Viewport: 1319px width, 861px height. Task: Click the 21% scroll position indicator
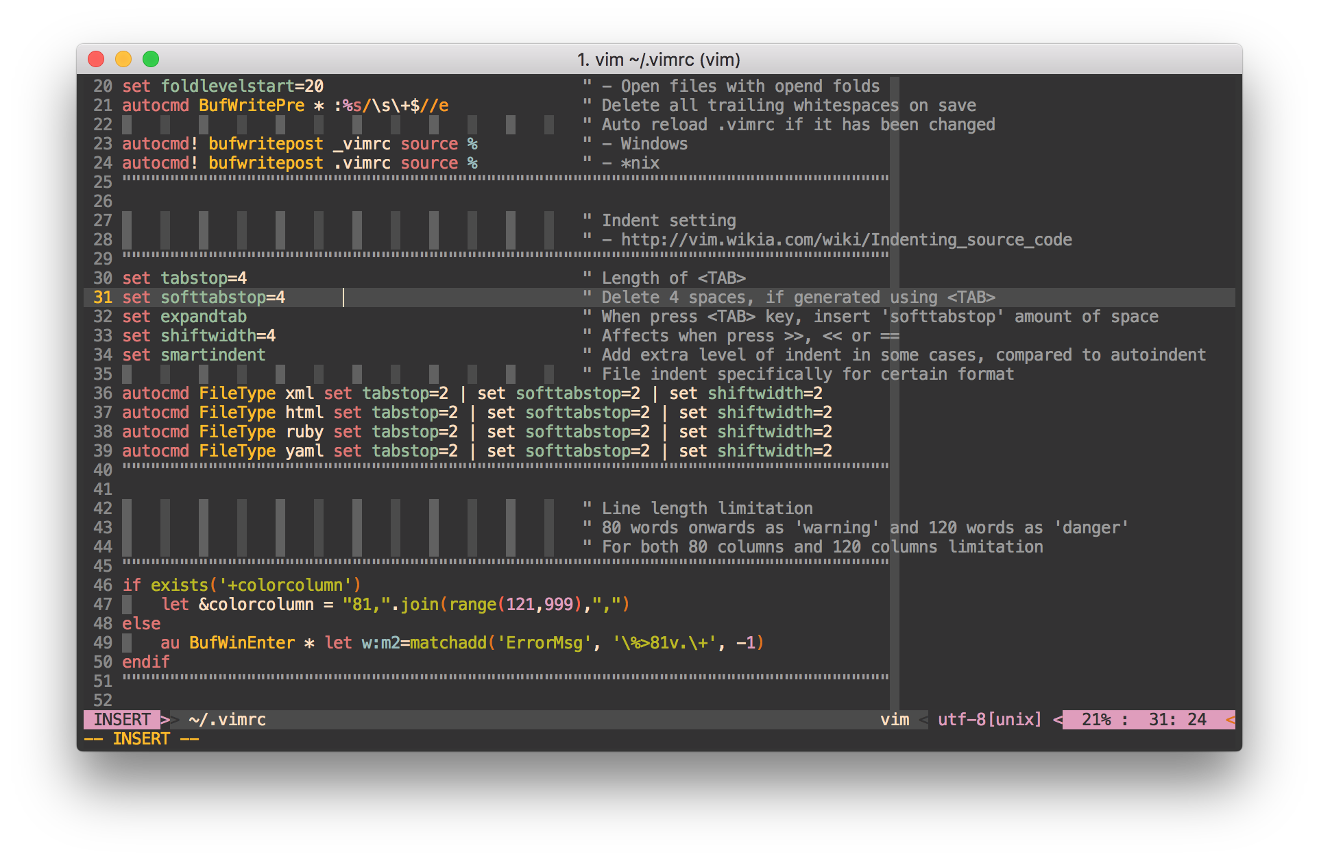click(x=1096, y=719)
